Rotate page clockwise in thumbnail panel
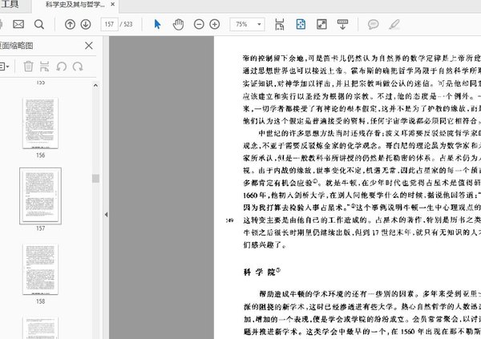The height and width of the screenshot is (339, 481). point(78,67)
